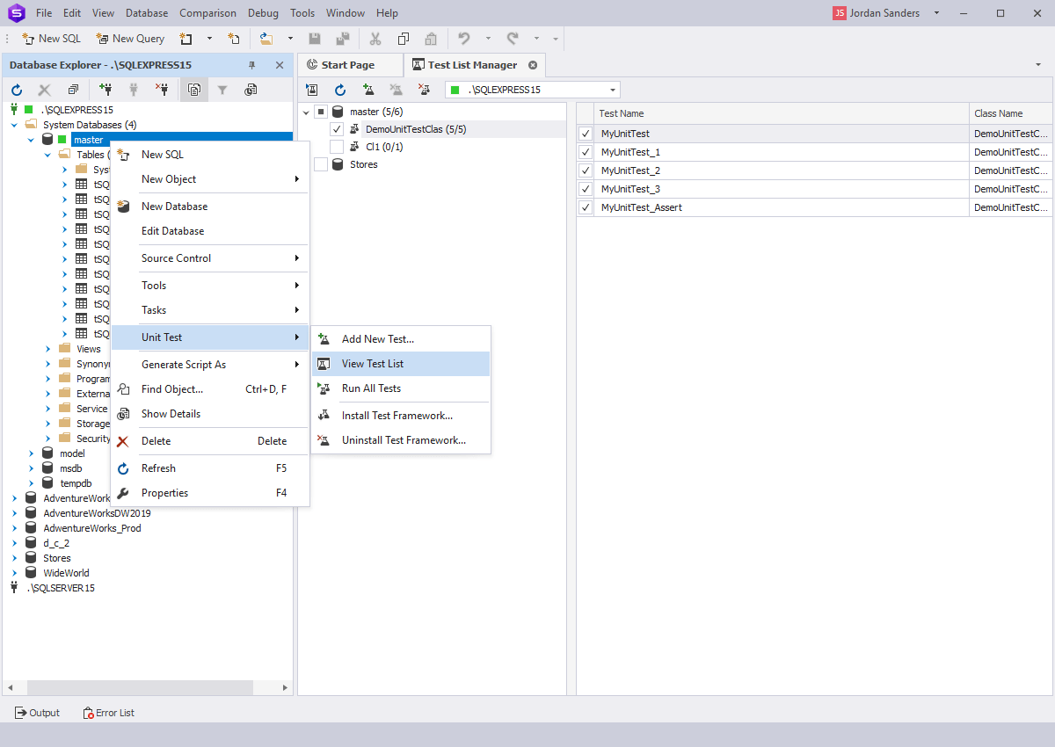Screen dimensions: 1055x747
Task: Switch to the Start Page tab
Action: [350, 64]
